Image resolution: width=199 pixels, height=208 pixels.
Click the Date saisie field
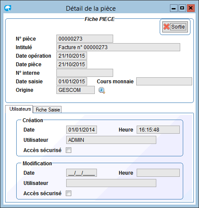coord(72,82)
